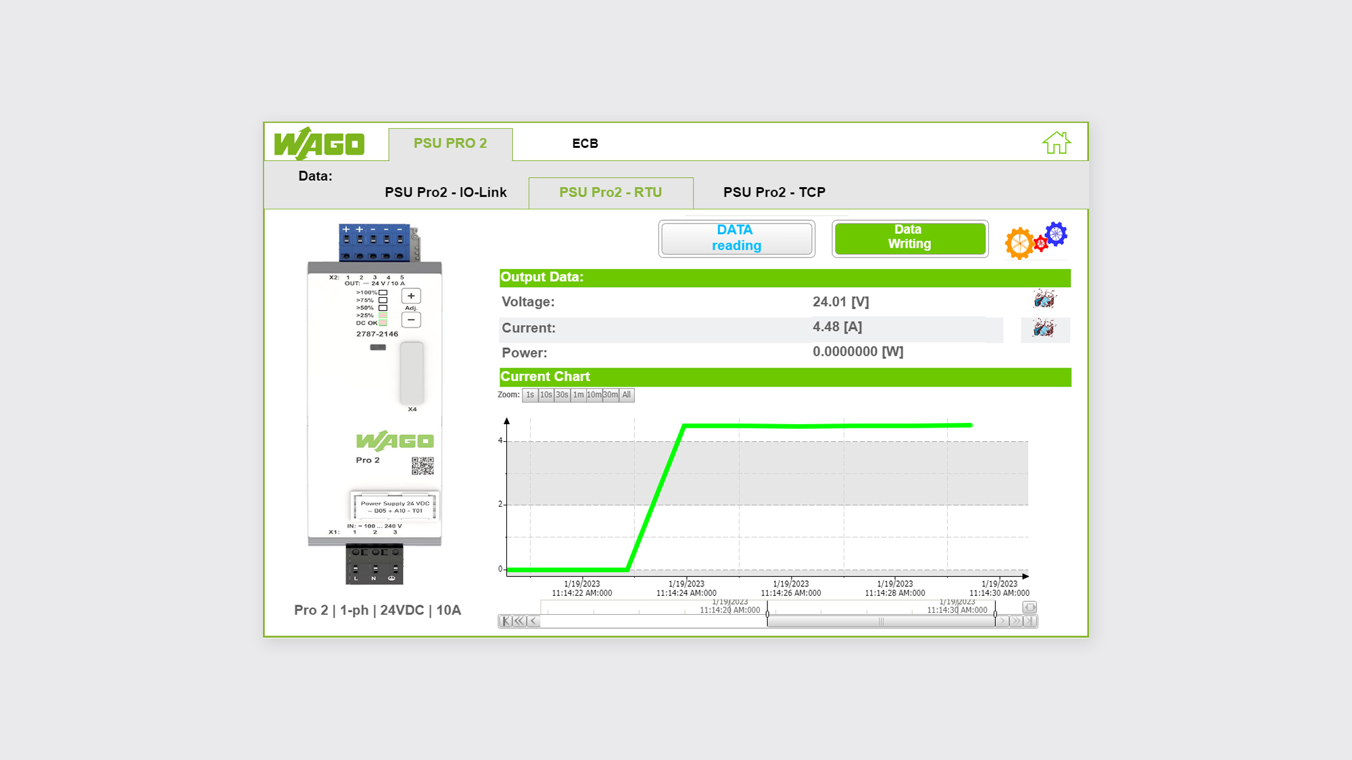This screenshot has width=1352, height=760.
Task: Click the caption Pro 2 | 1-ph | 24VDC | 10A
Action: coord(377,610)
